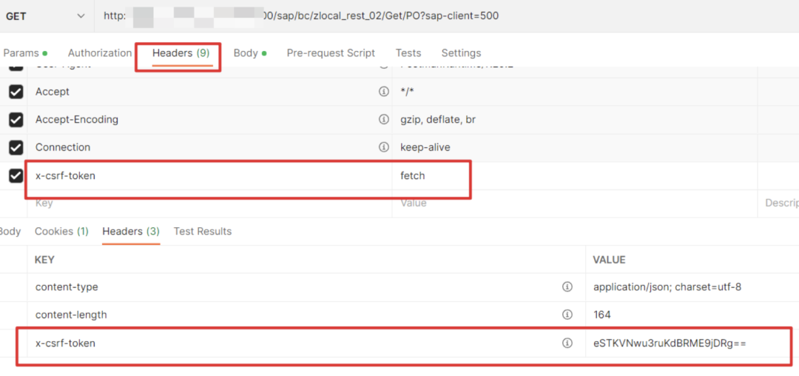Click info icon for response x-csrf-token
This screenshot has width=799, height=376.
[567, 343]
